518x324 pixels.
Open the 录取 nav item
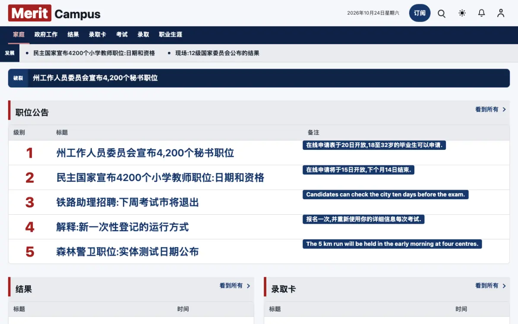click(x=143, y=35)
